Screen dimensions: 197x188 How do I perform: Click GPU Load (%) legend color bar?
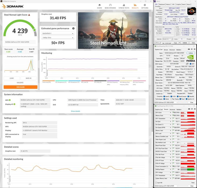tap(87, 81)
